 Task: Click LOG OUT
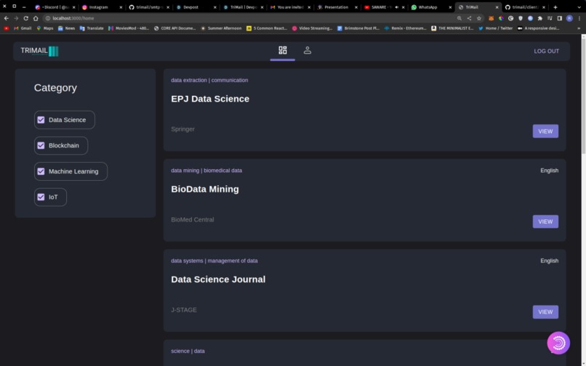(x=547, y=51)
